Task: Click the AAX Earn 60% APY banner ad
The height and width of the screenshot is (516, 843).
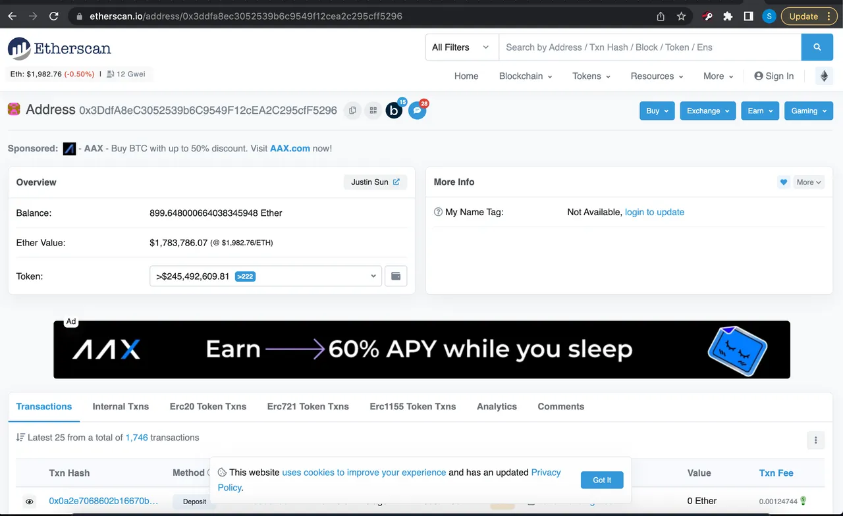Action: coord(421,349)
